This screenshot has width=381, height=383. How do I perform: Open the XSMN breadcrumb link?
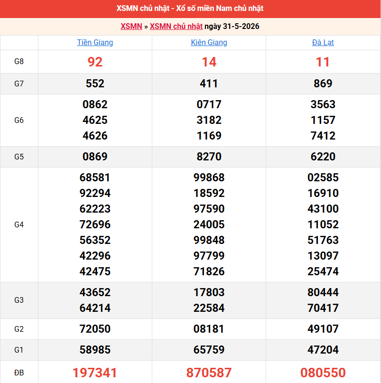click(131, 27)
